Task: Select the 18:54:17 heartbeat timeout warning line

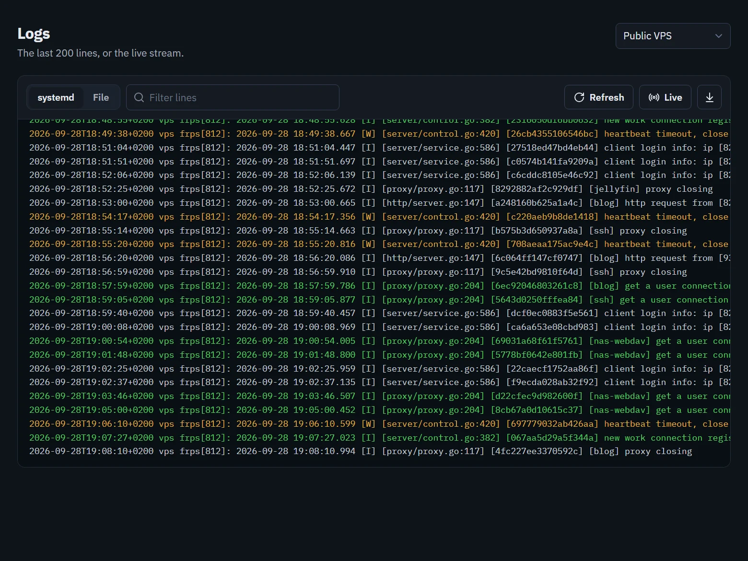Action: [379, 217]
